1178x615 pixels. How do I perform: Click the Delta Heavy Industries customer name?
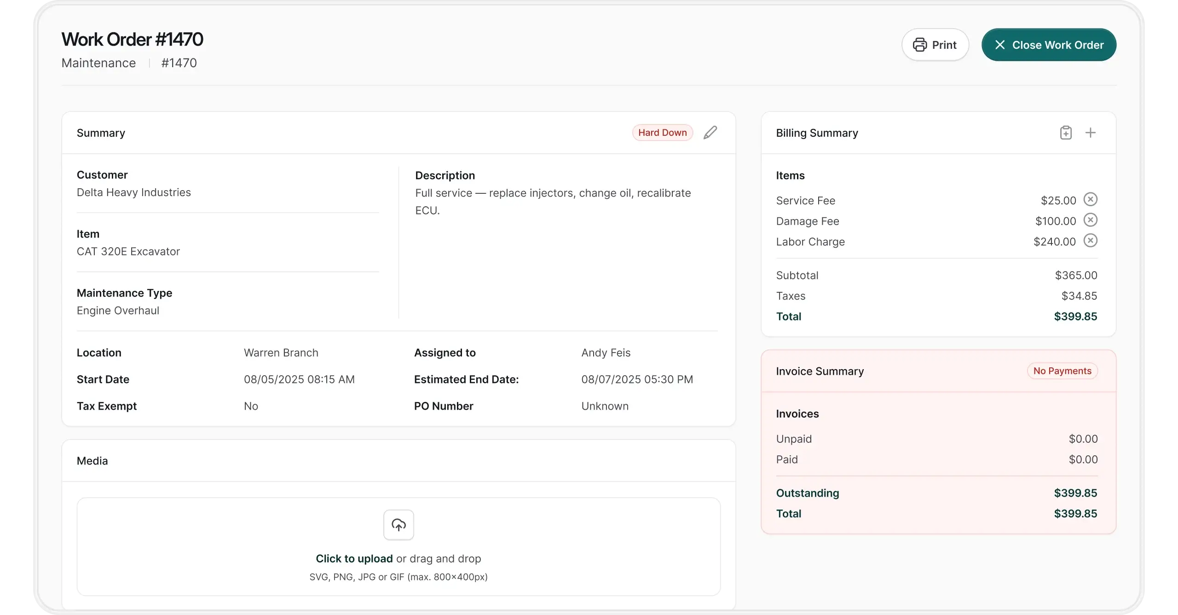coord(133,192)
